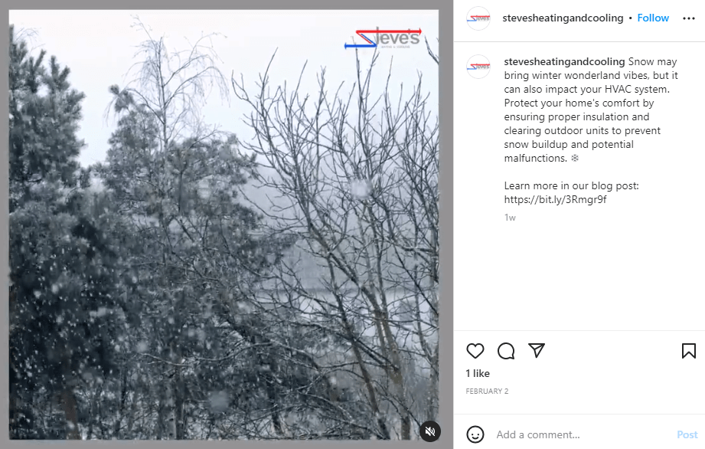Follow stevesheatingandcooling account
705x449 pixels.
(653, 18)
